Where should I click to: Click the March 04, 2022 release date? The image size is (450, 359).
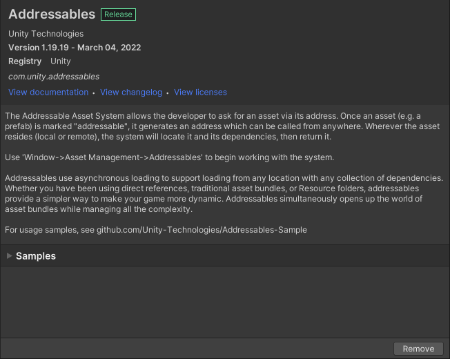(x=112, y=48)
